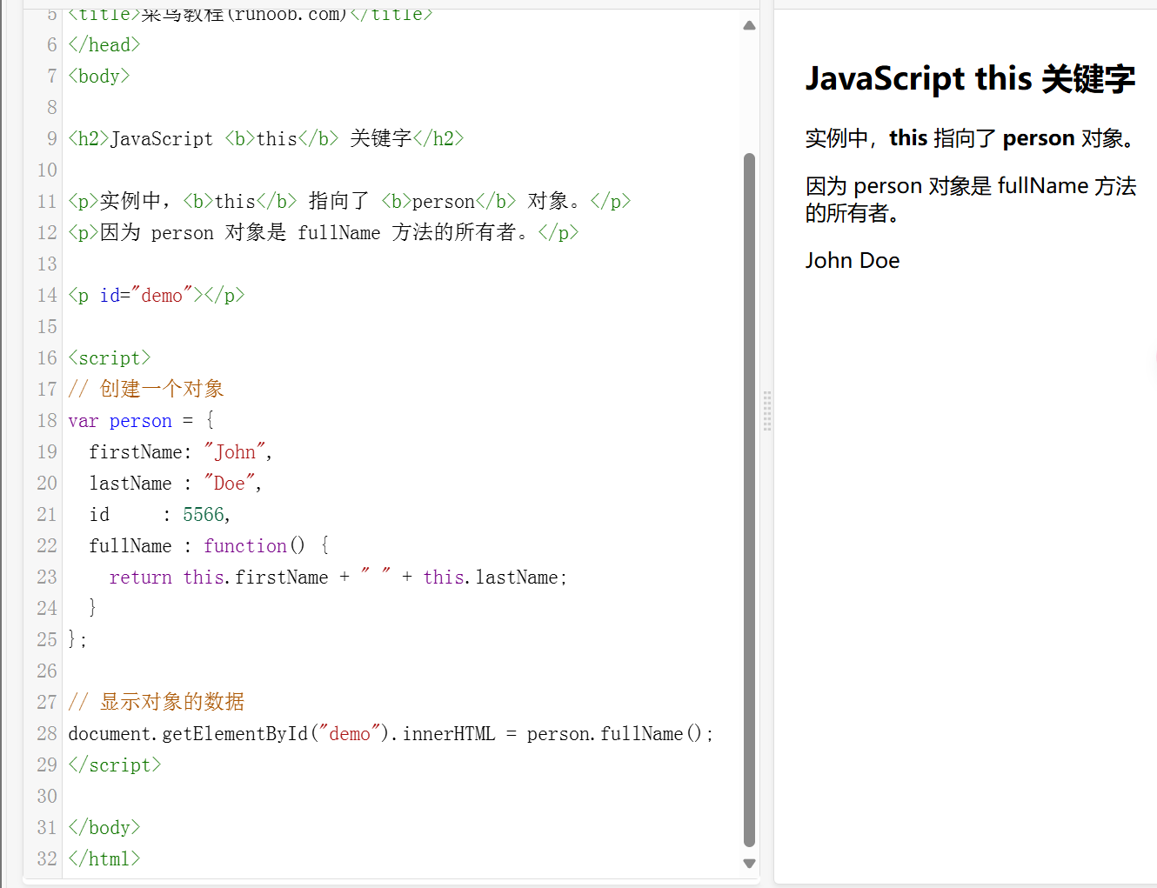Click code line 'fullName 方法的所有者'
The image size is (1157, 888).
coord(324,233)
